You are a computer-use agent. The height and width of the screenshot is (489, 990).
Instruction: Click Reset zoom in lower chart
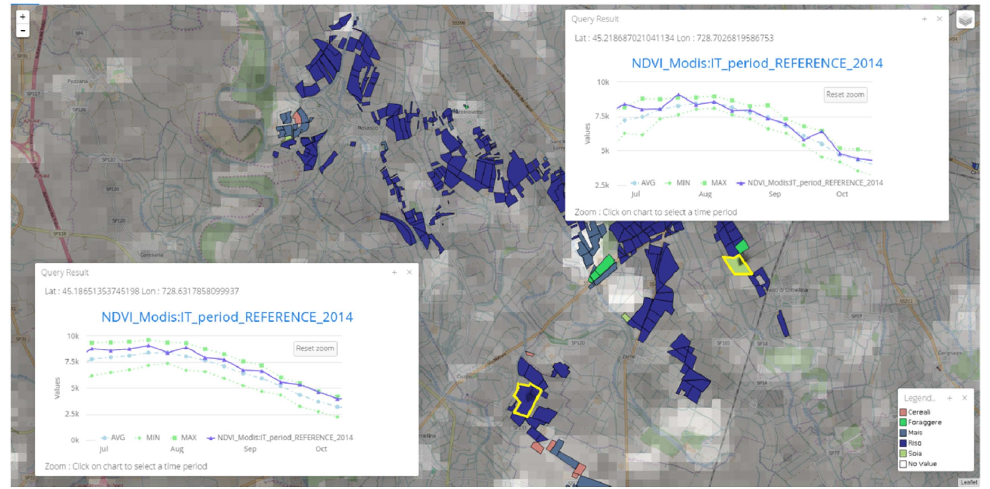tap(315, 348)
